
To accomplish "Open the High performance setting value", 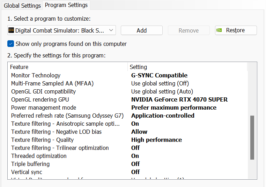I will (x=156, y=140).
